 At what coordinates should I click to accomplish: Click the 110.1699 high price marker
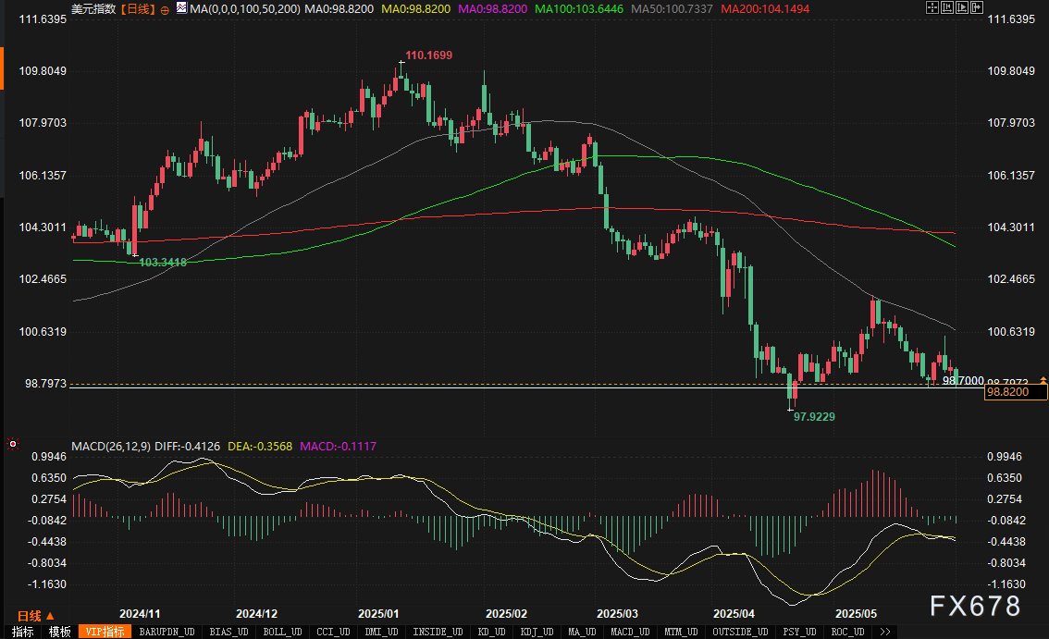[x=428, y=55]
